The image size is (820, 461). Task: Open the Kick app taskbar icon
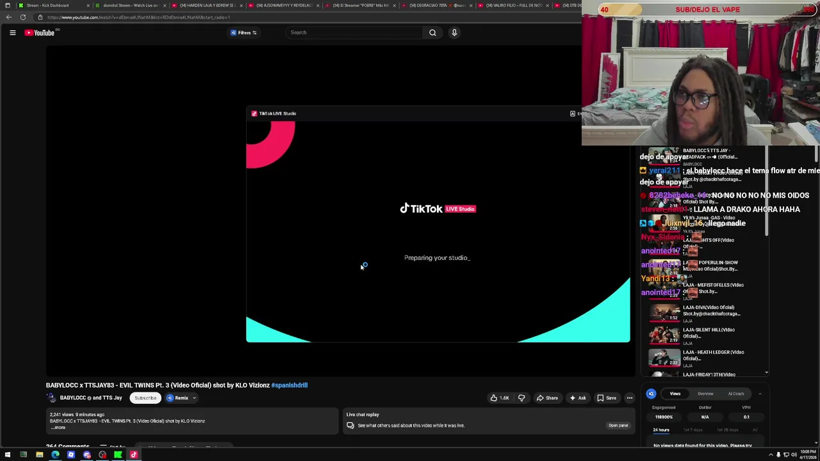(x=118, y=455)
